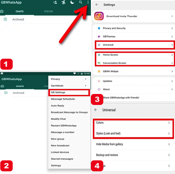Select Auto Reply menu item
This screenshot has height=174, width=175.
coord(69,106)
